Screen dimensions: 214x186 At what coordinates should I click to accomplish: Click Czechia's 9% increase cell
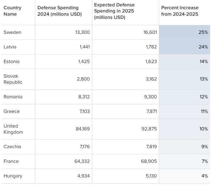(x=184, y=147)
